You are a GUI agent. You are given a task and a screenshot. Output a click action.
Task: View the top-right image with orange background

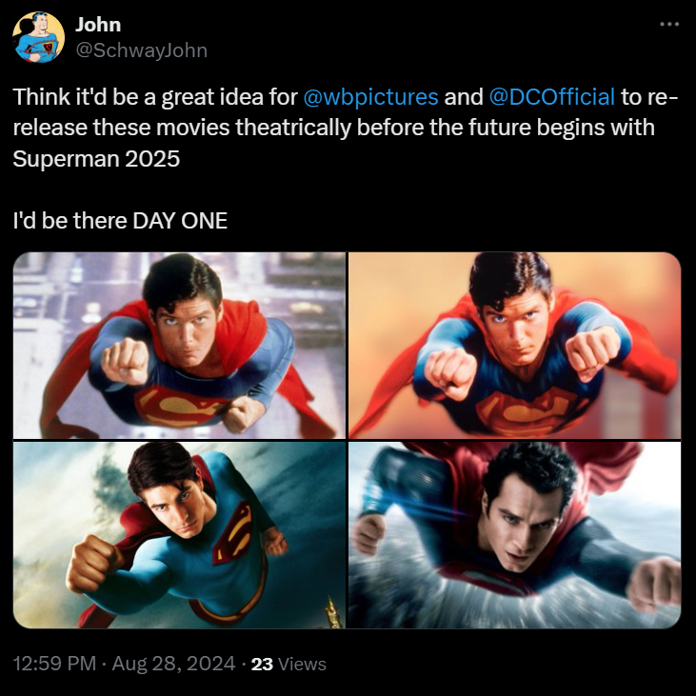point(514,345)
